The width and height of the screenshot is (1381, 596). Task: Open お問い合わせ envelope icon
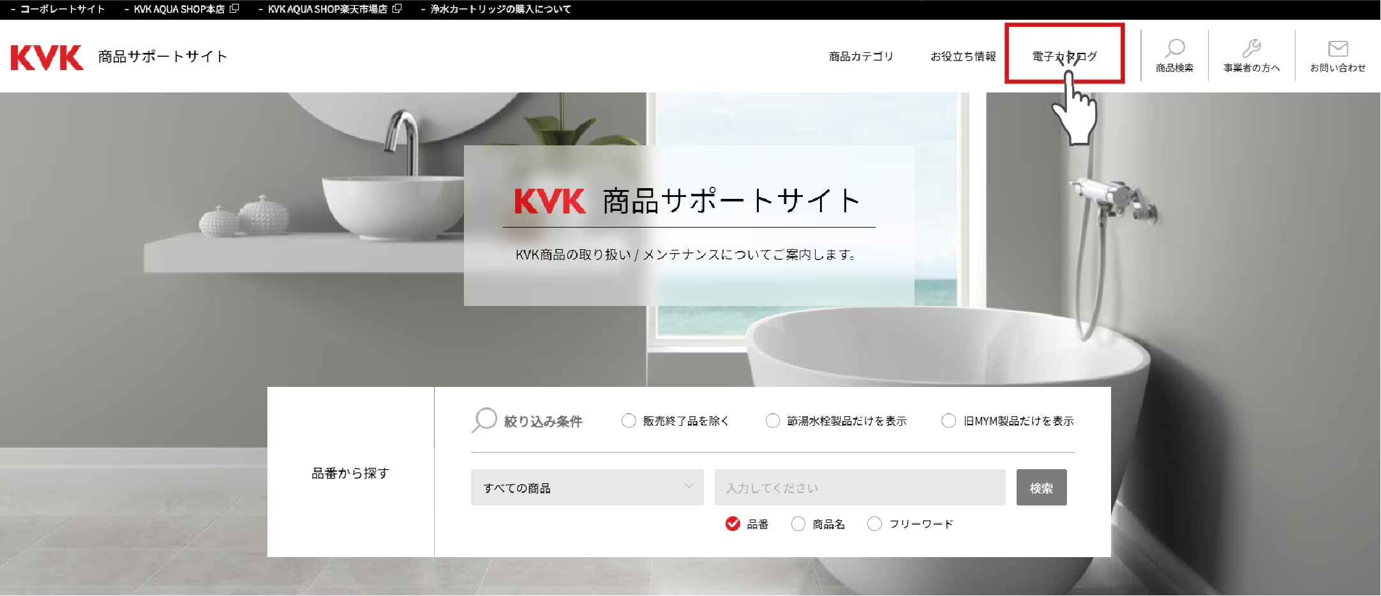pos(1338,48)
